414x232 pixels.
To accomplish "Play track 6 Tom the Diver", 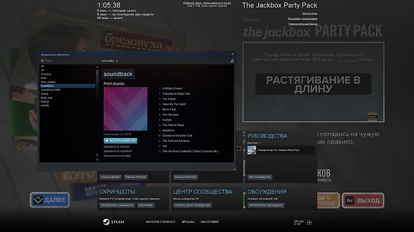I will tap(170, 115).
